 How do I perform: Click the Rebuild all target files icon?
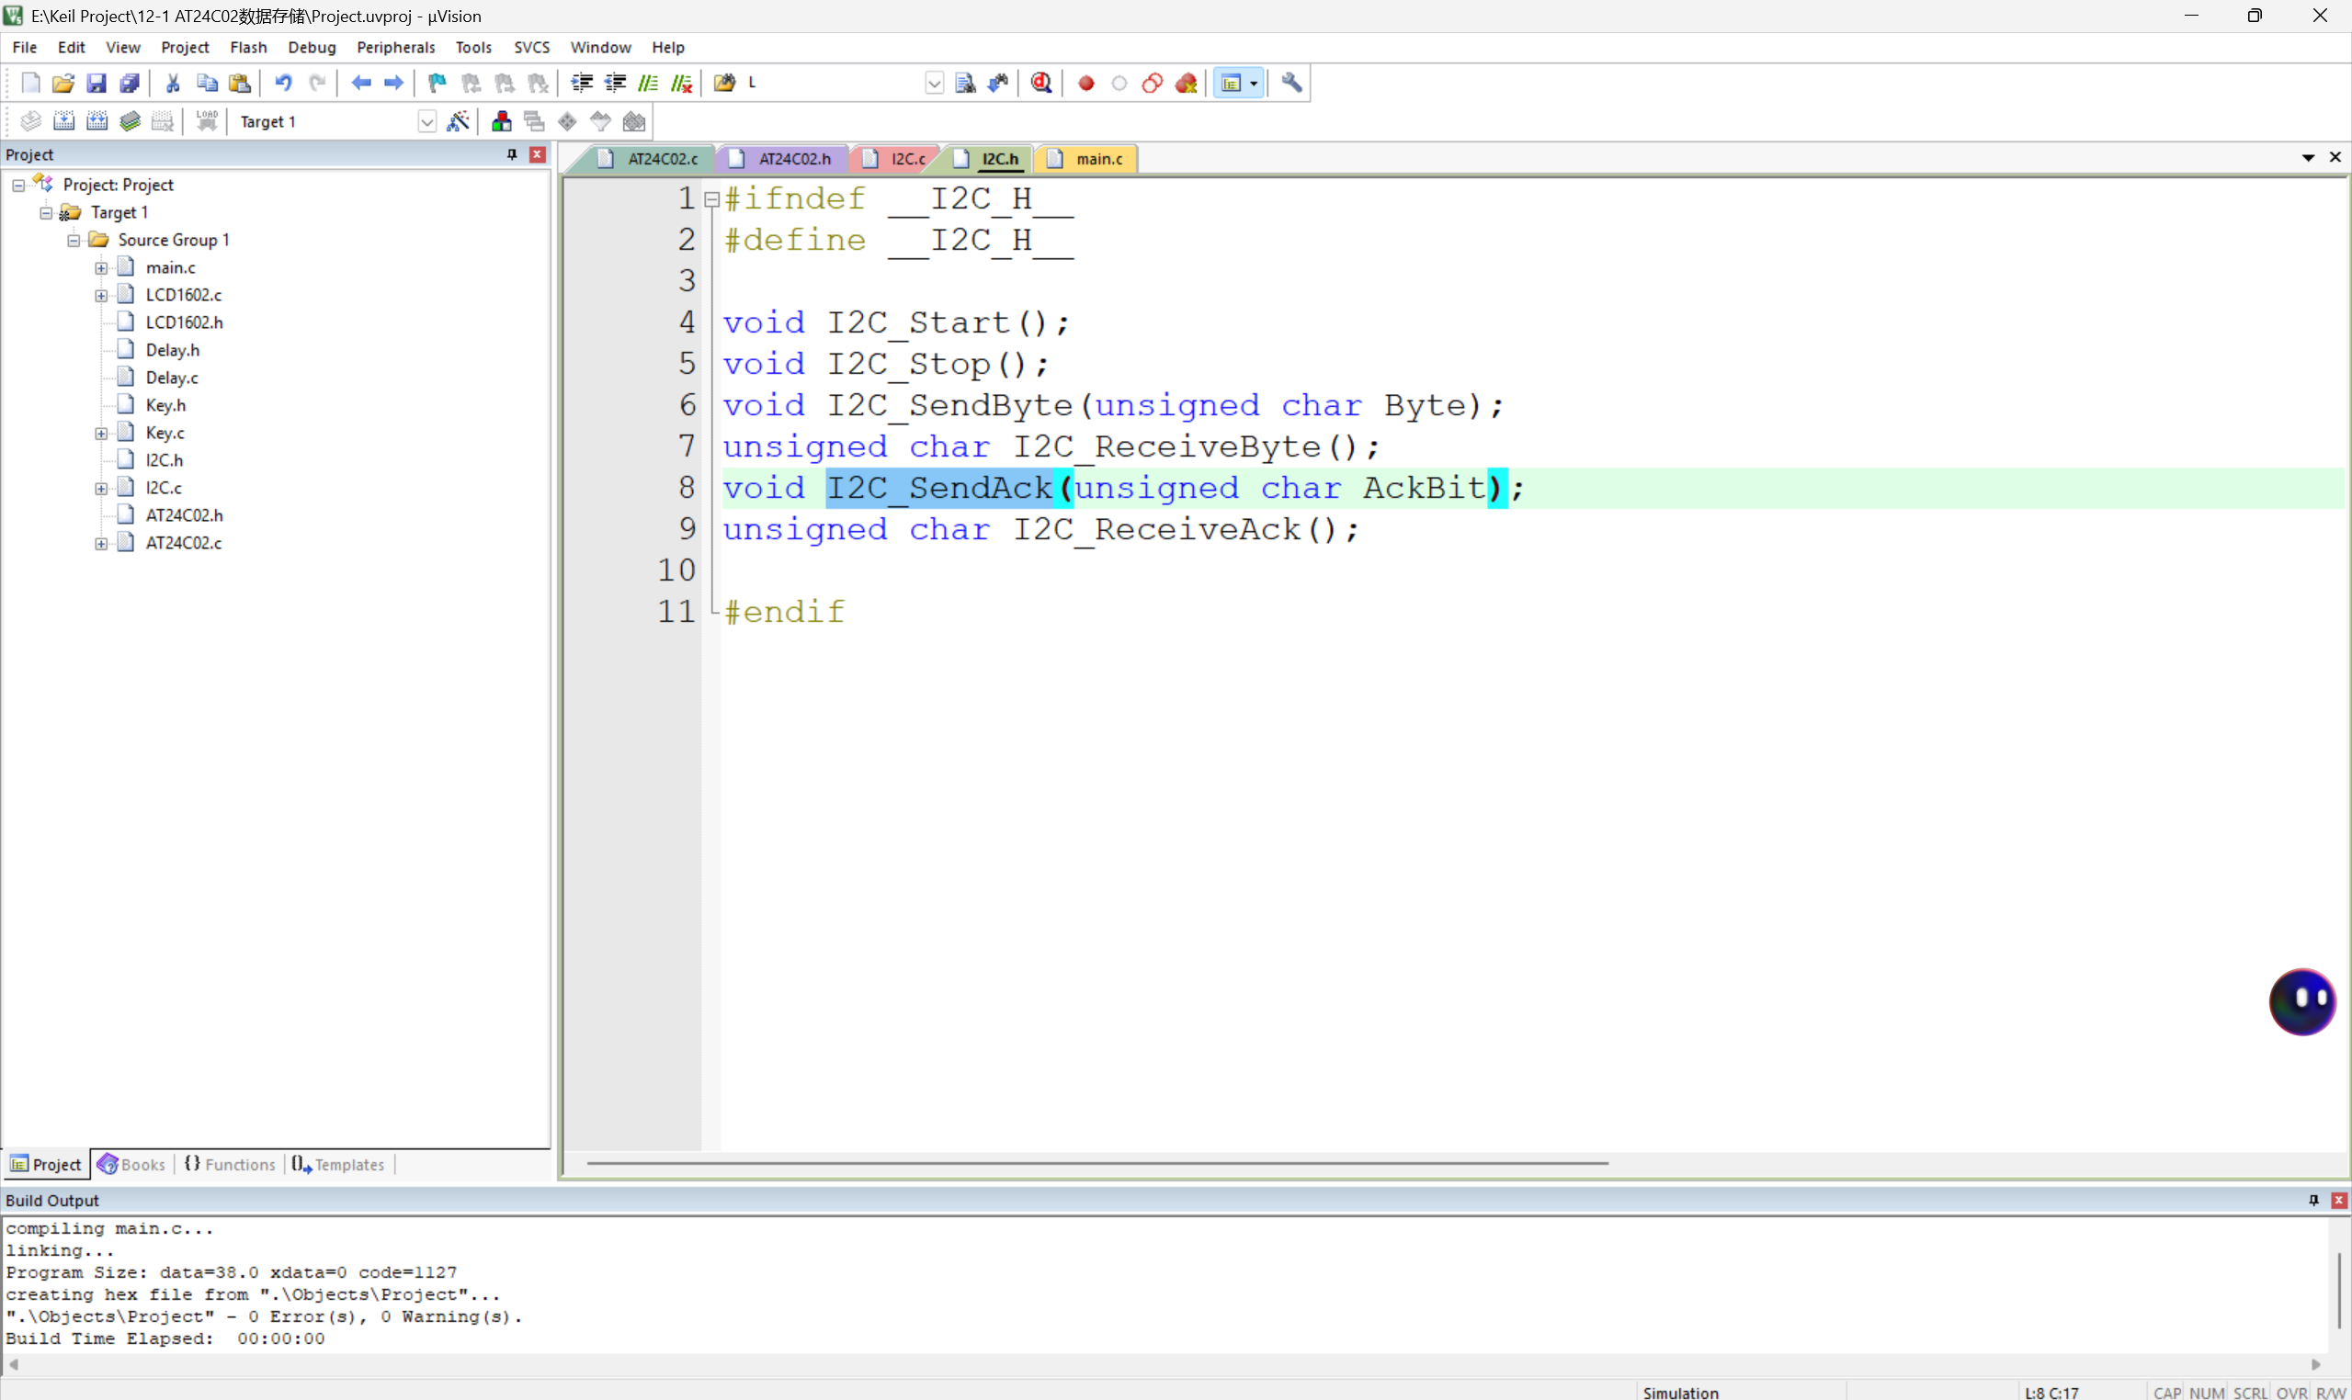[97, 120]
